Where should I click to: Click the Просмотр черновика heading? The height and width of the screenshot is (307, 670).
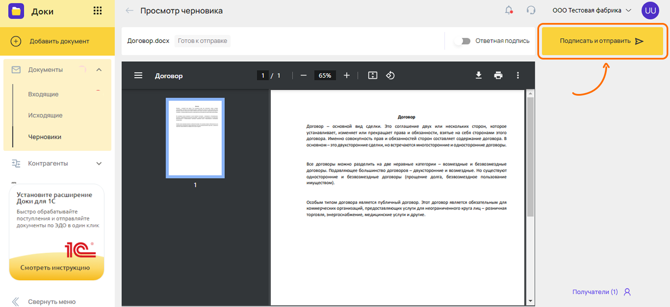point(182,11)
